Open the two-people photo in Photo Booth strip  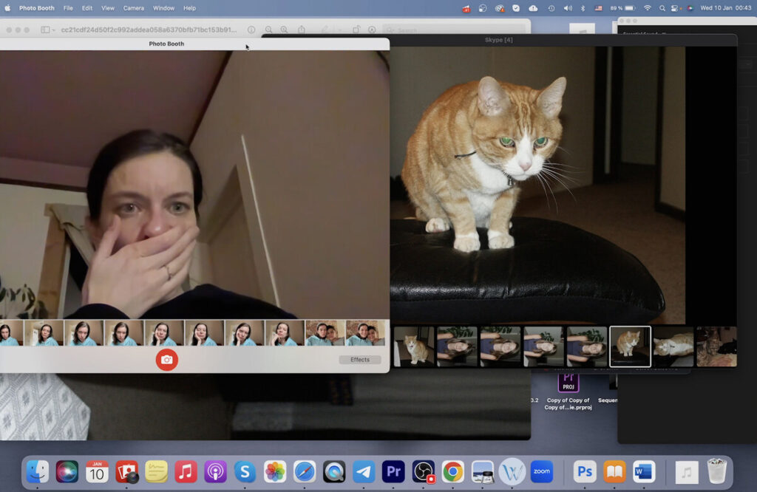325,333
